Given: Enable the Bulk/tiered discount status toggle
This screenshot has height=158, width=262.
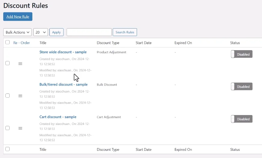Looking at the screenshot, I should (x=242, y=87).
